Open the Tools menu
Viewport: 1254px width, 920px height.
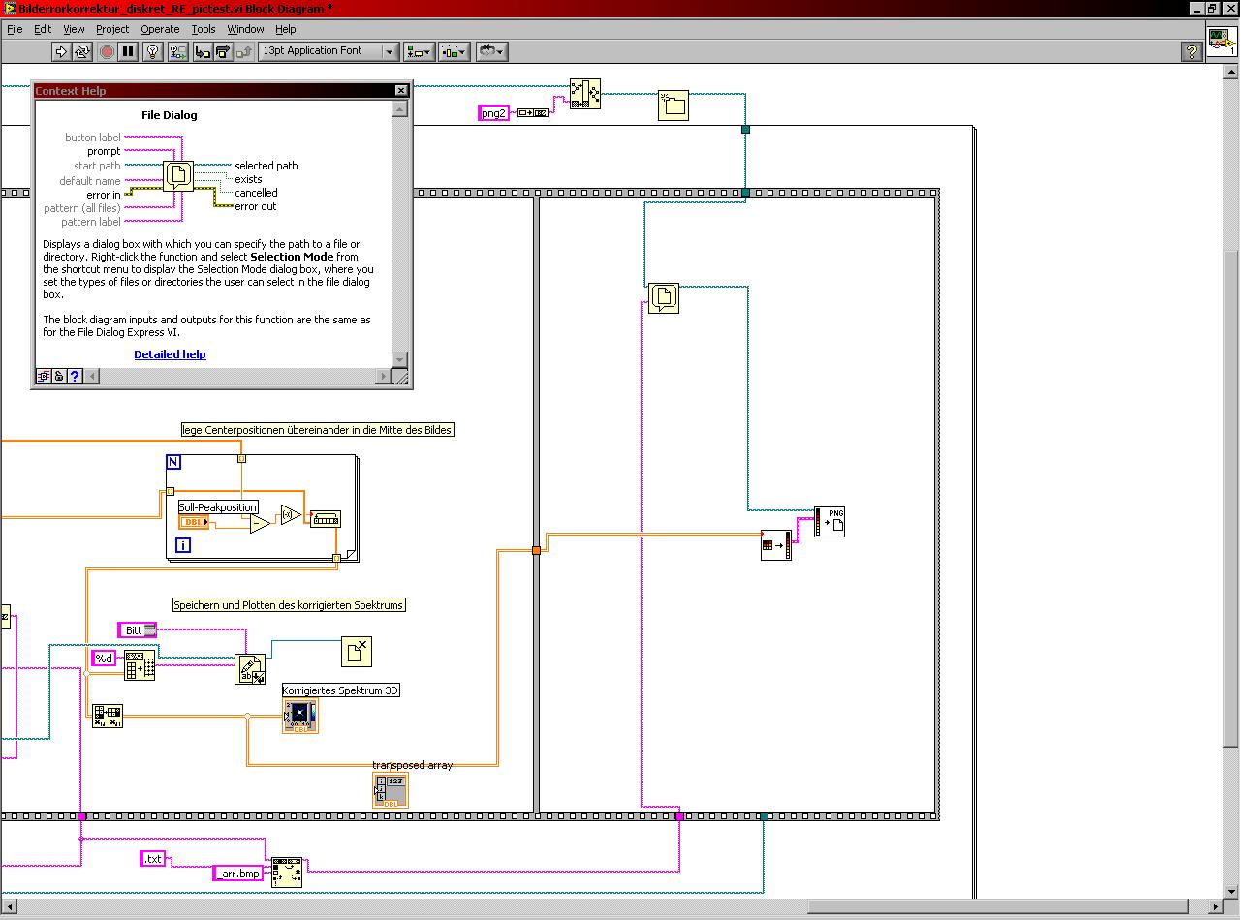[204, 29]
